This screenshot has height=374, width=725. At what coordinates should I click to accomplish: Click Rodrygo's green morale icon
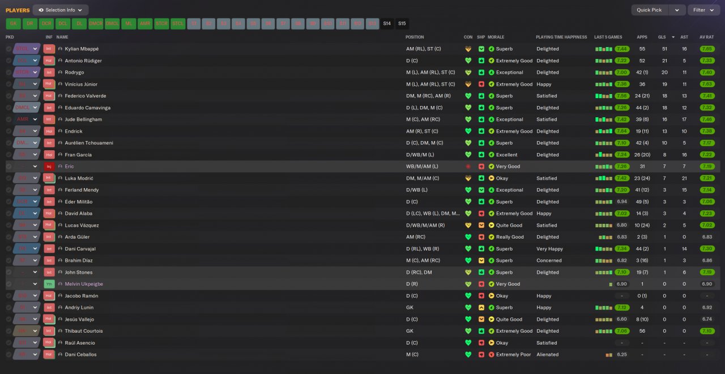[x=491, y=73]
